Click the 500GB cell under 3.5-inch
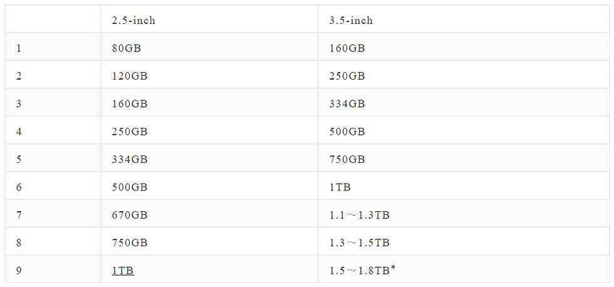614x287 pixels. click(464, 130)
